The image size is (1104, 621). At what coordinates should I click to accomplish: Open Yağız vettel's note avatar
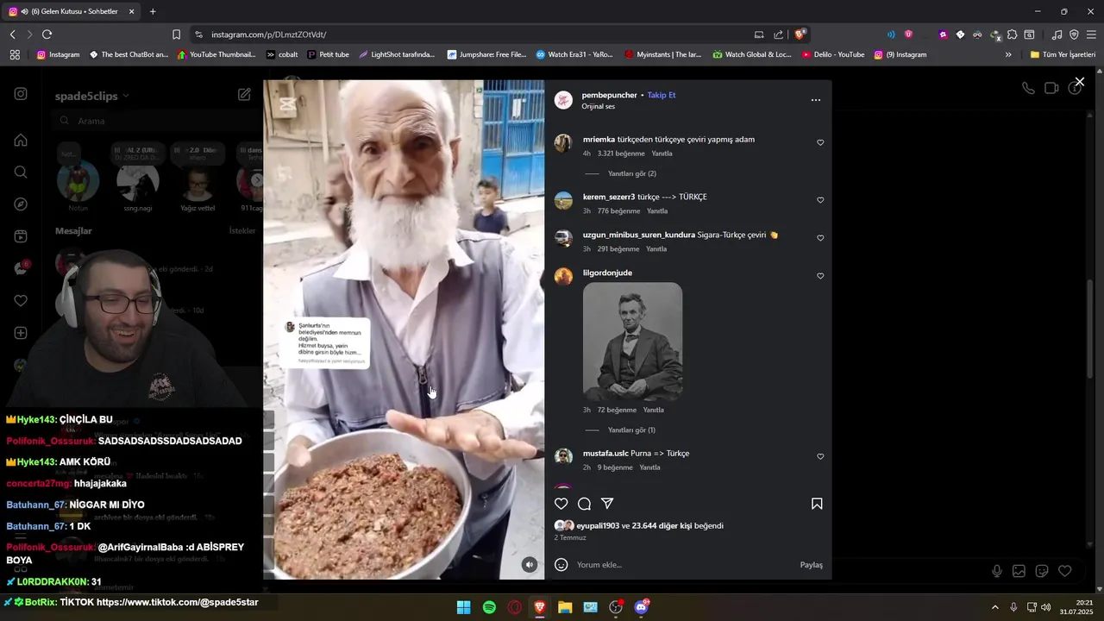click(198, 179)
